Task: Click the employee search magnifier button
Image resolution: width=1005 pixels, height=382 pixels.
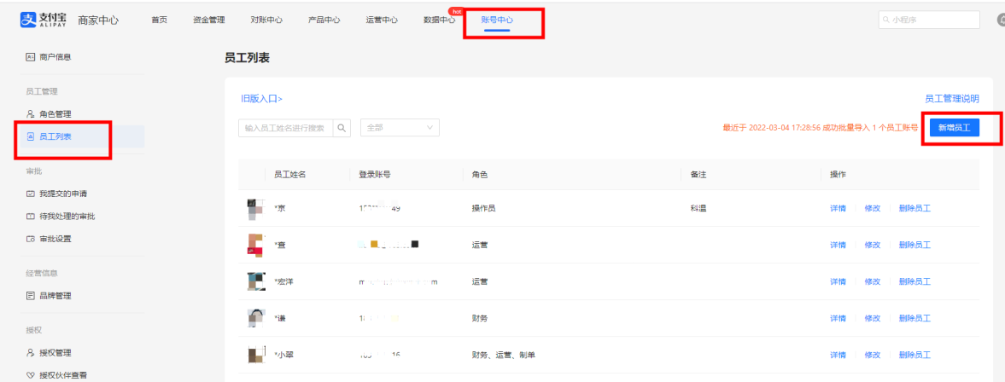Action: [x=342, y=127]
